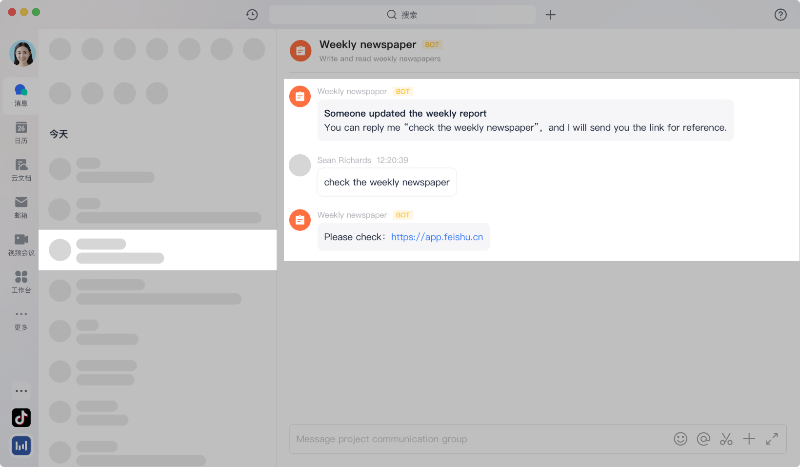Open the 邮箱 mail section
800x467 pixels.
pyautogui.click(x=21, y=207)
